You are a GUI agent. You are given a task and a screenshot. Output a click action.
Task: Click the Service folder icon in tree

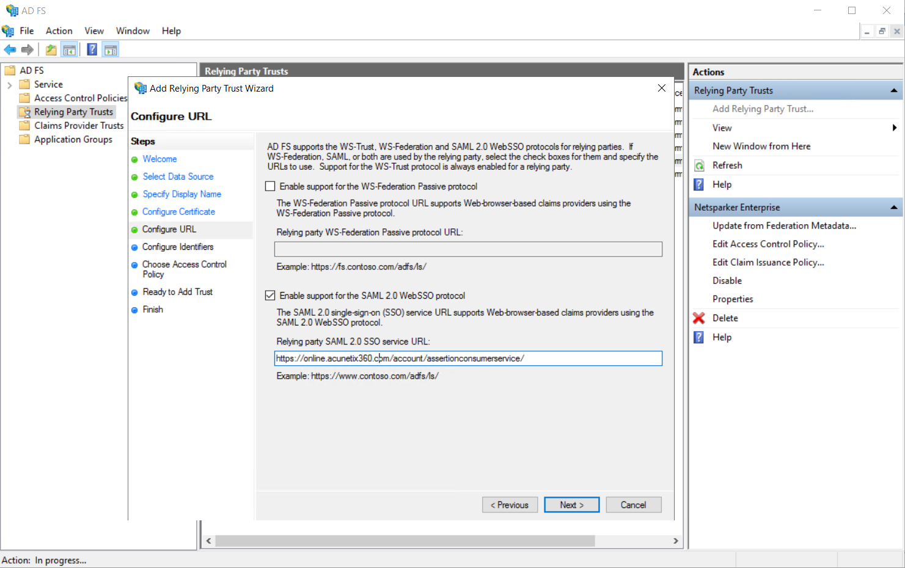[x=24, y=84]
